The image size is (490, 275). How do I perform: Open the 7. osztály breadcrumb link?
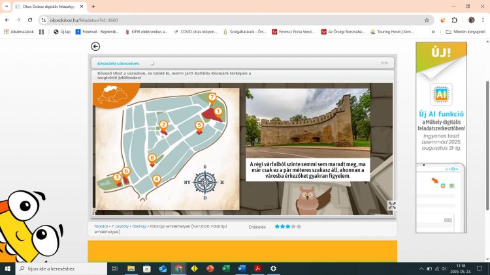(x=120, y=226)
